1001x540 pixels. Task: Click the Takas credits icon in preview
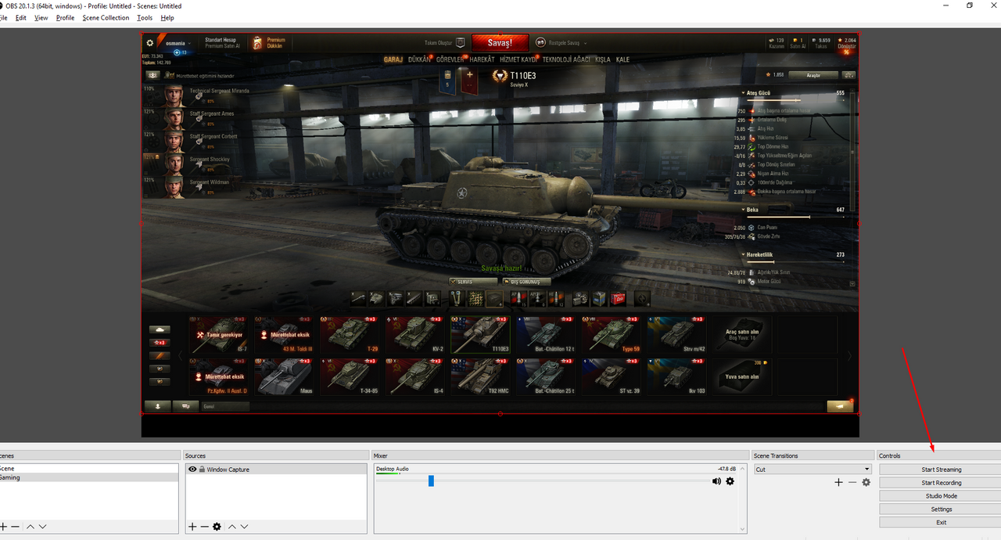[813, 39]
